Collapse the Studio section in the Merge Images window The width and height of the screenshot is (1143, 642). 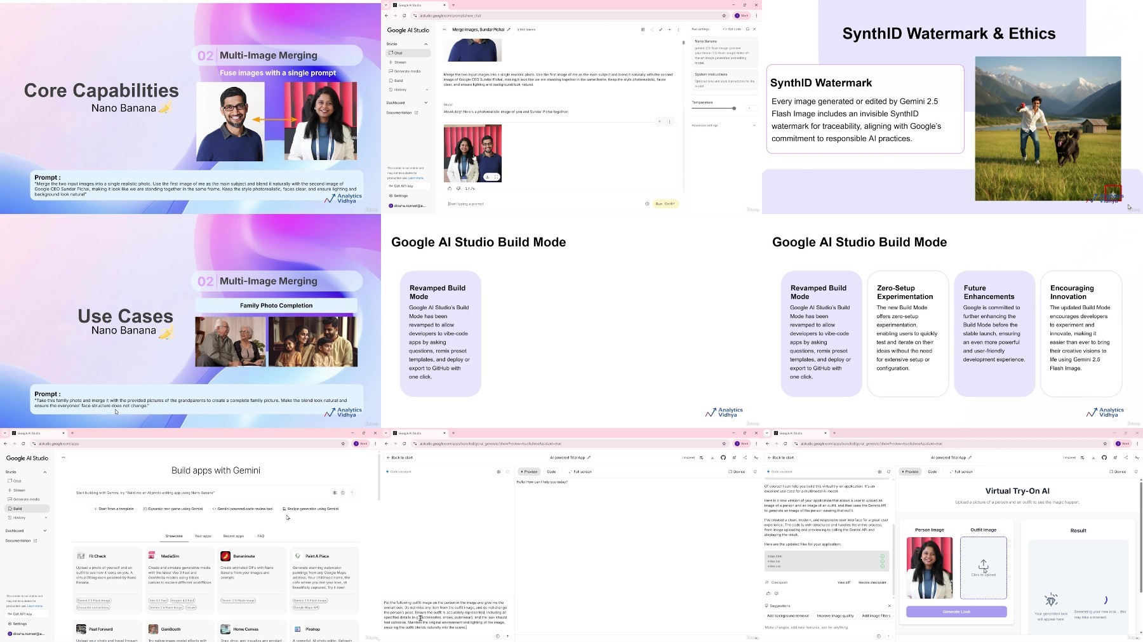tap(426, 44)
